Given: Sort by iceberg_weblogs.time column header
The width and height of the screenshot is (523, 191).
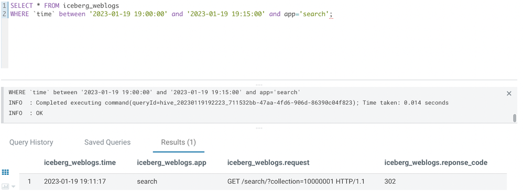Looking at the screenshot, I should pyautogui.click(x=80, y=163).
